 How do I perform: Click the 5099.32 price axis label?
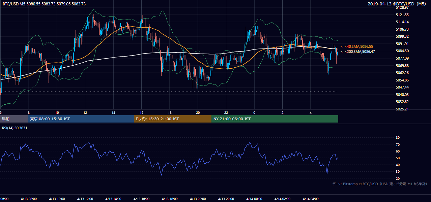403,36
